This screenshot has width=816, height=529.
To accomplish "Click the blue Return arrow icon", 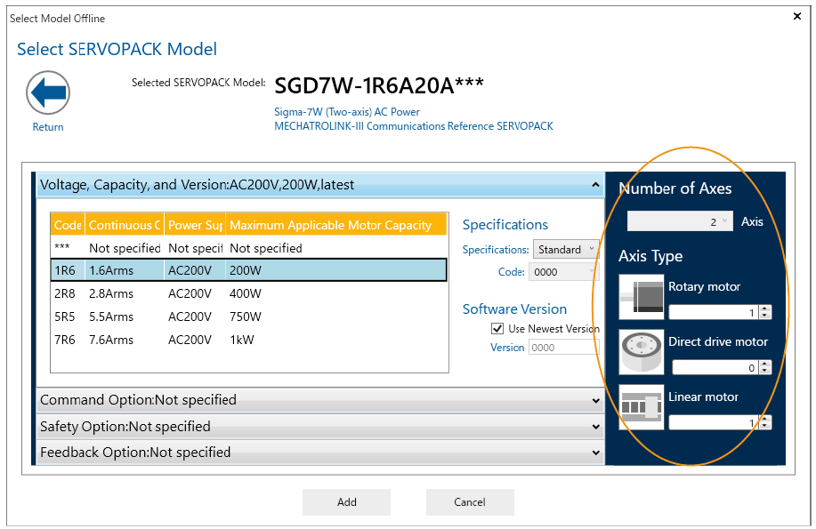I will point(48,92).
